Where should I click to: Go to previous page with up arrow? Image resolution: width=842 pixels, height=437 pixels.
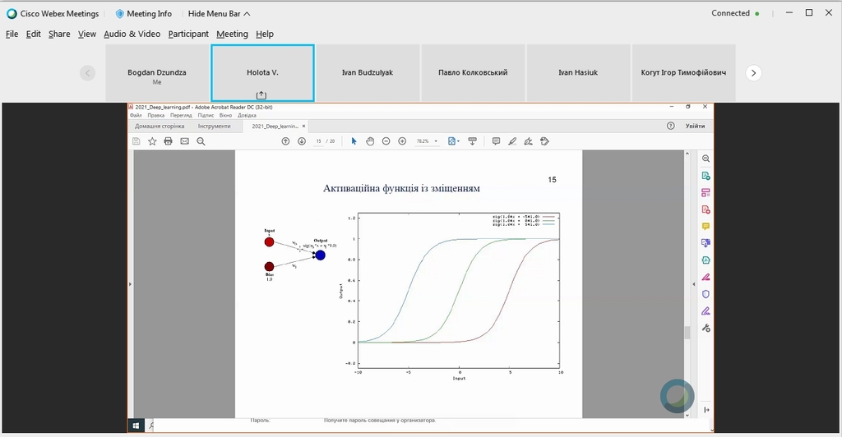click(285, 141)
